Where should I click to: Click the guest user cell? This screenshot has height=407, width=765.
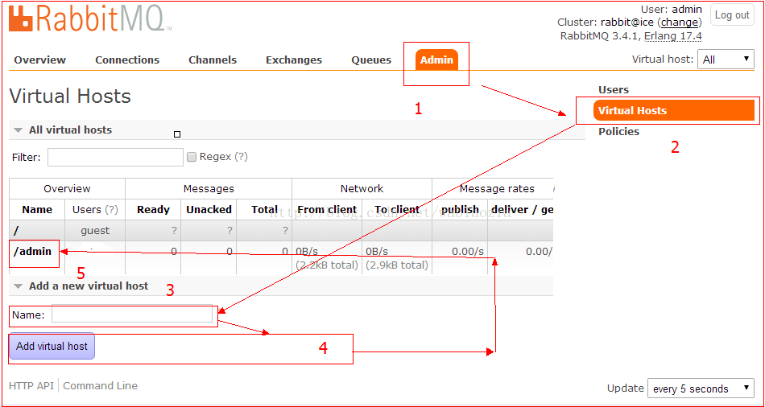tap(95, 230)
